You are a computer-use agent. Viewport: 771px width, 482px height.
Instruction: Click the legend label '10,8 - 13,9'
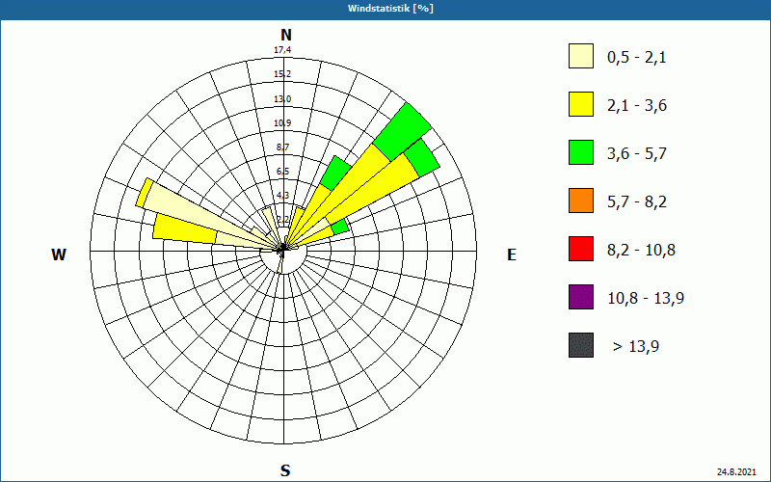(x=646, y=299)
